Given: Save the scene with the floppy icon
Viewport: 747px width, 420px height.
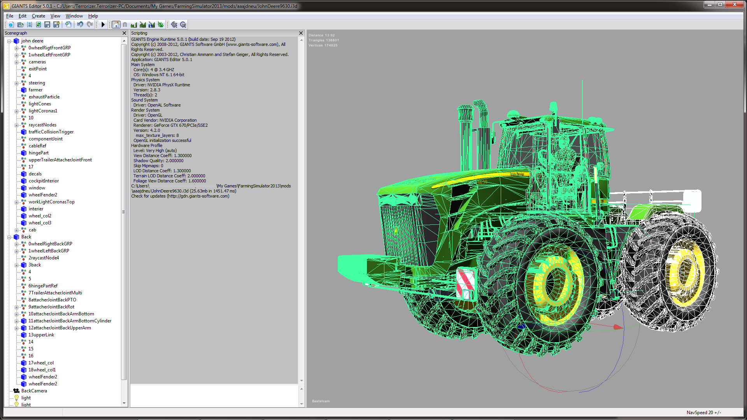Looking at the screenshot, I should (x=47, y=24).
